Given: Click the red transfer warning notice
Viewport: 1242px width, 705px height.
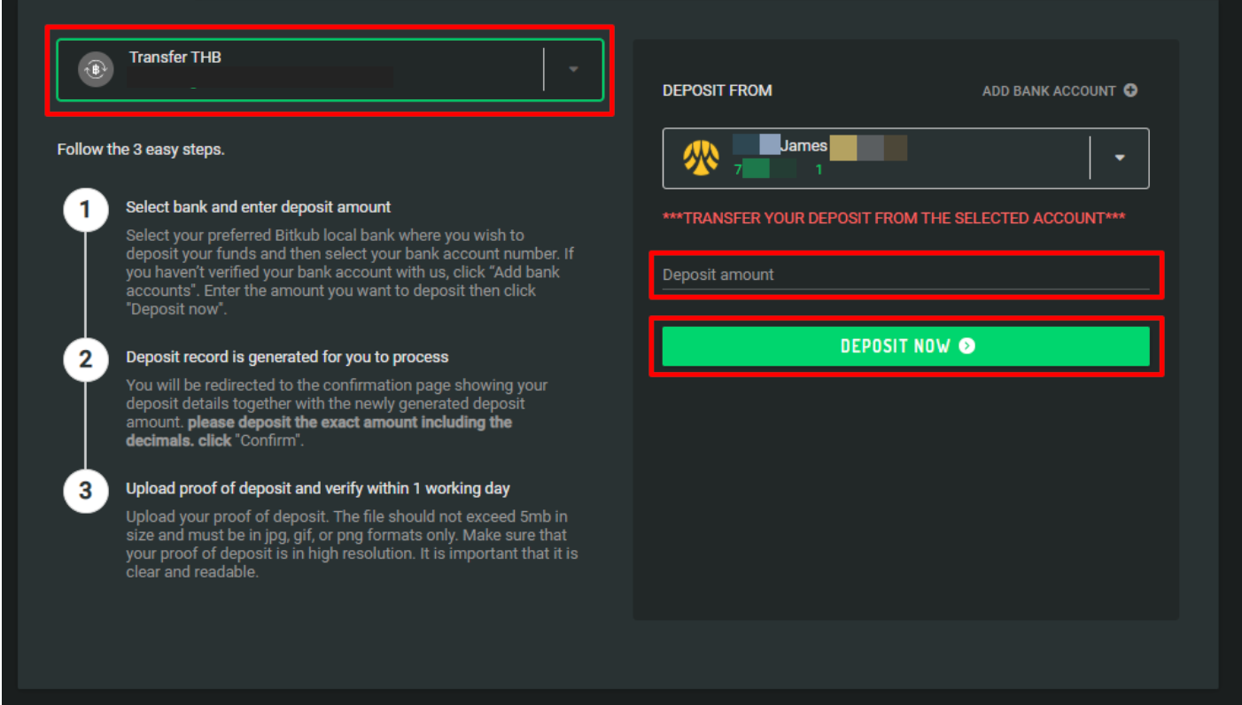Looking at the screenshot, I should (x=894, y=218).
